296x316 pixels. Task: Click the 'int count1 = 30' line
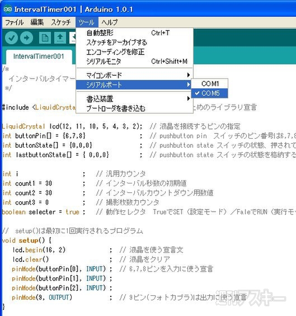27,183
